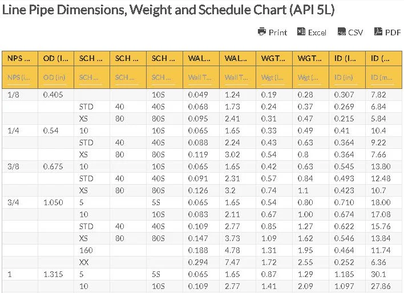404x293 pixels.
Task: Sort by the NPS column header
Action: [x=19, y=58]
